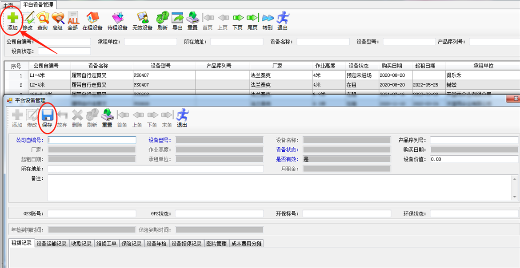Click GPS账号 input field
Image resolution: width=520 pixels, height=268 pixels.
click(x=92, y=214)
